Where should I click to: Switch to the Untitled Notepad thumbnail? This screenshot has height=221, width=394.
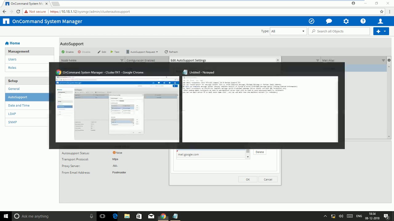pyautogui.click(x=260, y=109)
